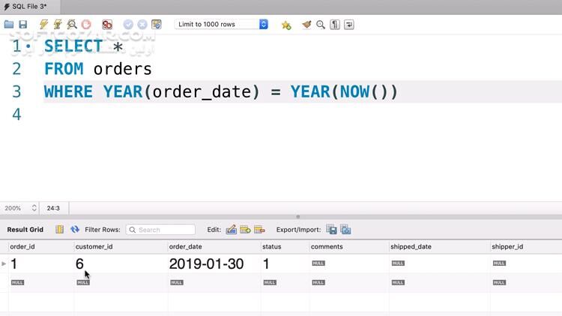Click the Filter Rows search field
562x316 pixels.
160,230
